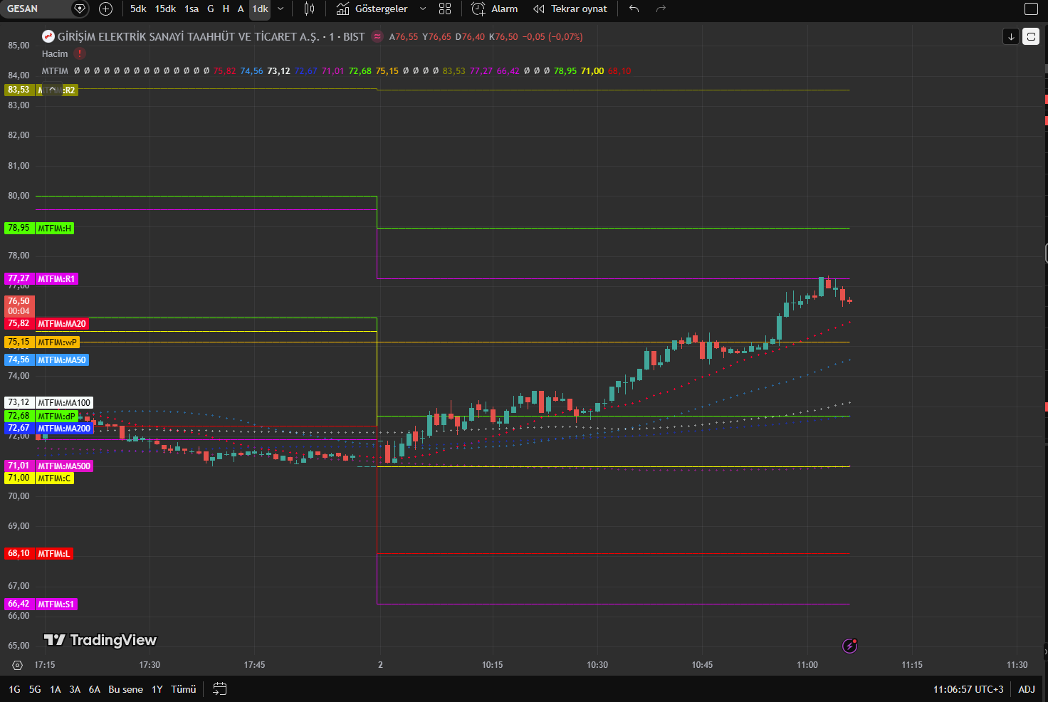Open the go-to-date calendar icon
Viewport: 1048px width, 702px height.
pyautogui.click(x=220, y=689)
